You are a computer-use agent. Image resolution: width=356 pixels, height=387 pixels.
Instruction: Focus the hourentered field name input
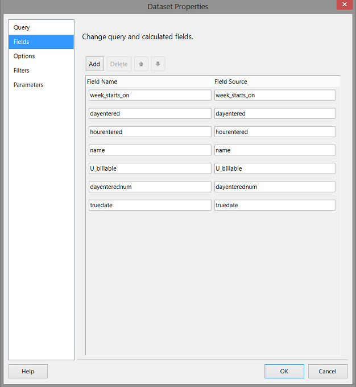click(x=150, y=132)
